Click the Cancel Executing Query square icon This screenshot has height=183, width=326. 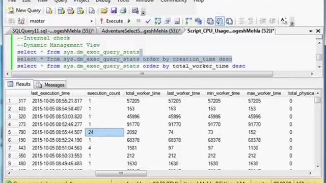(x=139, y=21)
